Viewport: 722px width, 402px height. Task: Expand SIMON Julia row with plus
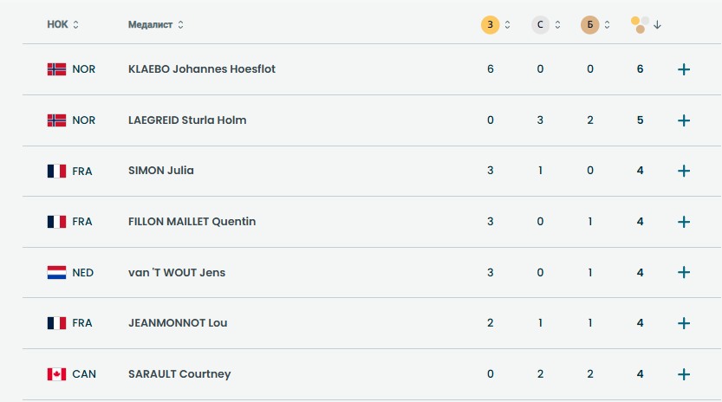[683, 171]
